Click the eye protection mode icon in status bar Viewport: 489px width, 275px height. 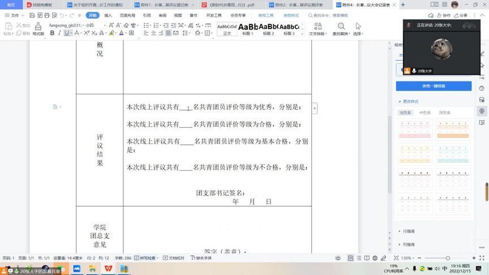(338, 258)
